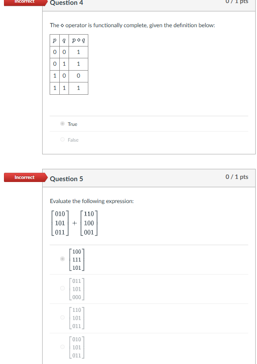
Task: Click the diamond operator truth table
Action: coord(69,64)
